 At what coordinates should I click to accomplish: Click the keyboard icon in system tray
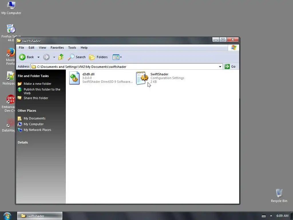[264, 216]
